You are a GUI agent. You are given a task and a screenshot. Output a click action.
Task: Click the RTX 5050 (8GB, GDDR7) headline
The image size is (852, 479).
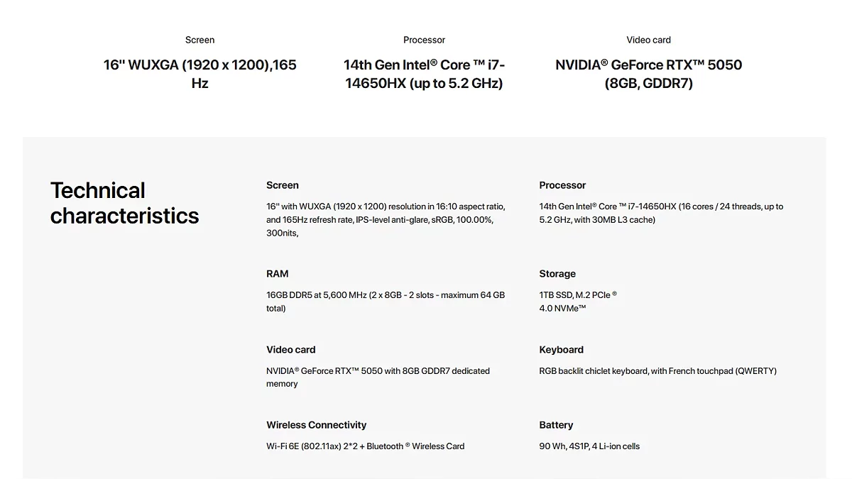click(648, 74)
